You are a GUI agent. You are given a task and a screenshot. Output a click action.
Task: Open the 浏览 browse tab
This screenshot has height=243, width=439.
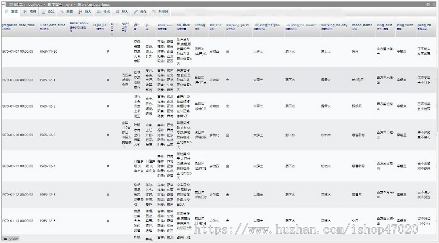[12, 12]
